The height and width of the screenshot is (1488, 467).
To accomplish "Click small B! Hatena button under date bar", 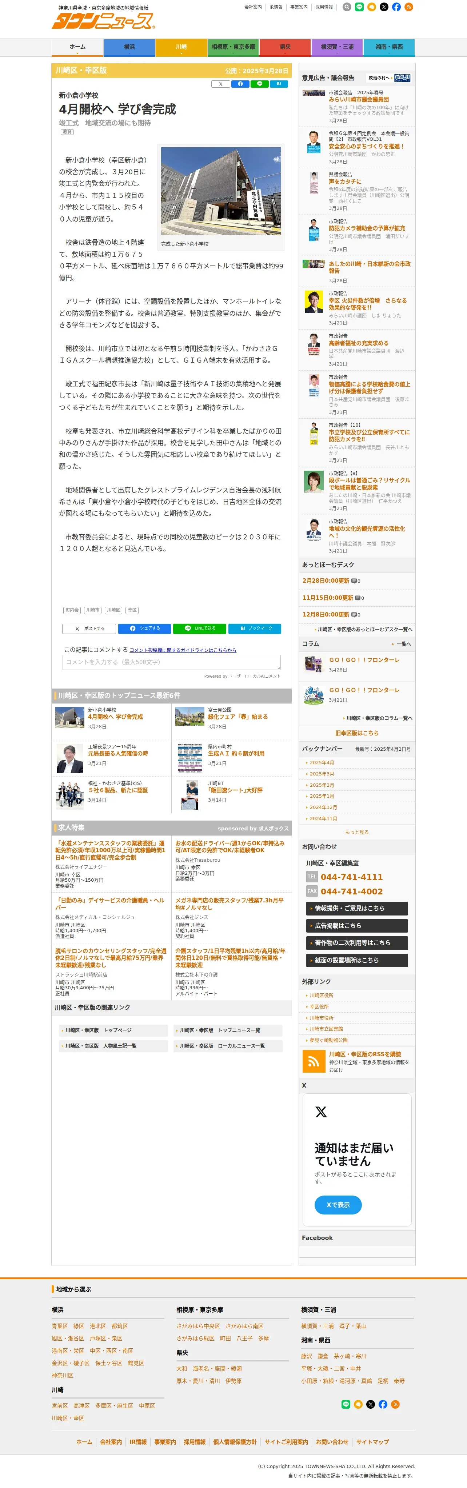I will pyautogui.click(x=279, y=84).
